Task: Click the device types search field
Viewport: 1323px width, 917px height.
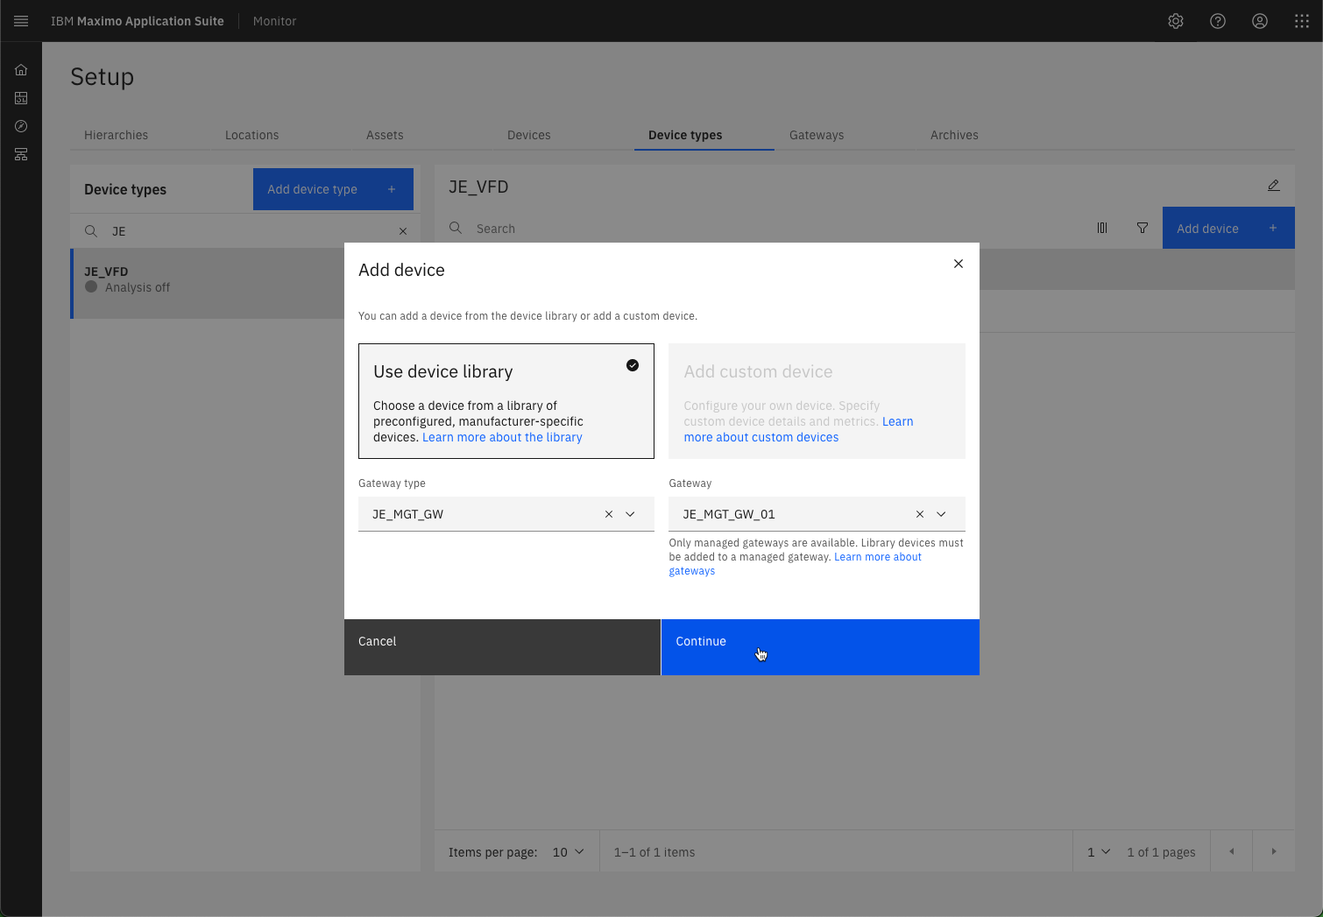Action: tap(245, 231)
